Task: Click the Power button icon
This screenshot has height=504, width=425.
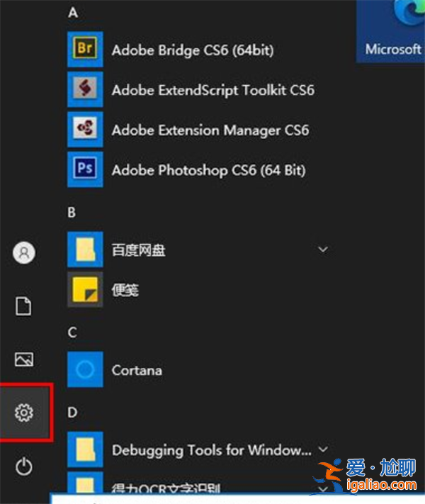Action: 24,466
